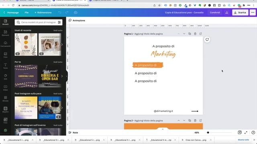Click the template search field
This screenshot has height=144, width=257.
(39, 22)
